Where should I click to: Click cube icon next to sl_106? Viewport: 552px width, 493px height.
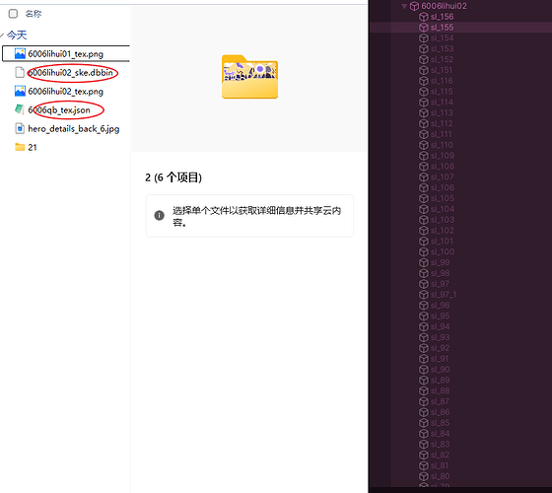coord(424,187)
